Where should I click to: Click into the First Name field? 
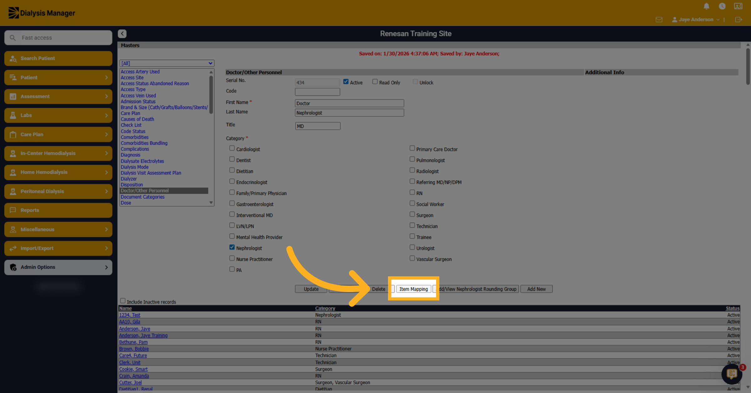click(349, 103)
